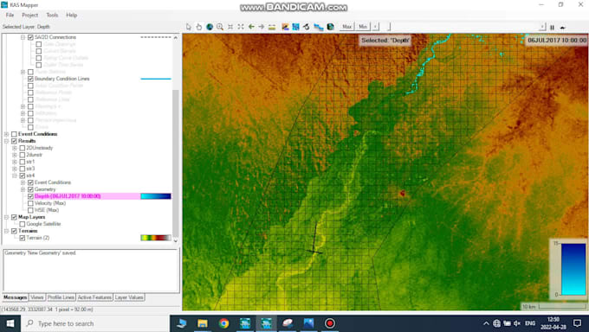This screenshot has height=332, width=589.
Task: Click the Bandicam record icon in taskbar
Action: [x=330, y=323]
